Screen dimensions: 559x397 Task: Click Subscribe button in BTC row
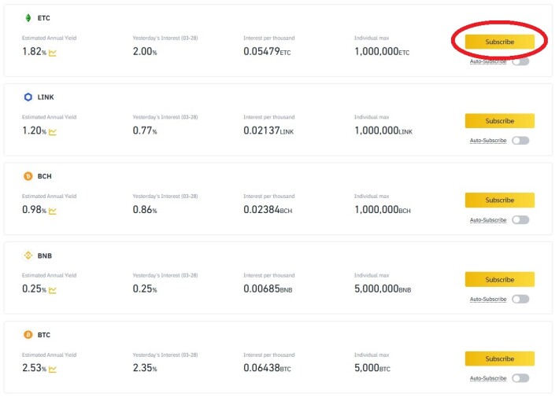pyautogui.click(x=500, y=358)
